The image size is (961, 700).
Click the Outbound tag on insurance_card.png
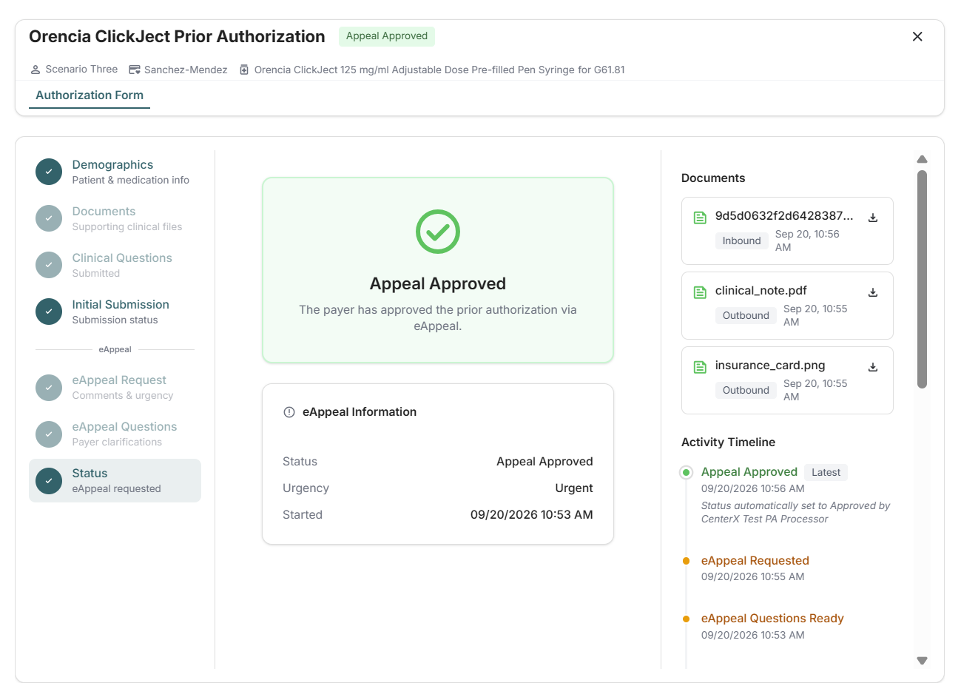746,390
